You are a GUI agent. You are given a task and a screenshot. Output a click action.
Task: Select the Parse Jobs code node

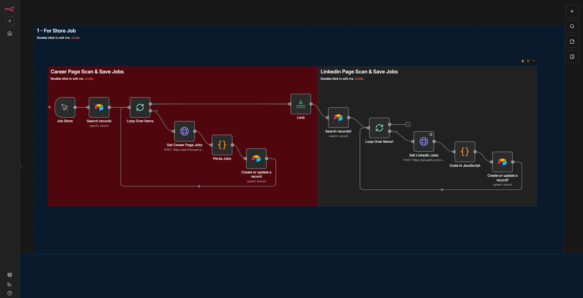click(222, 145)
